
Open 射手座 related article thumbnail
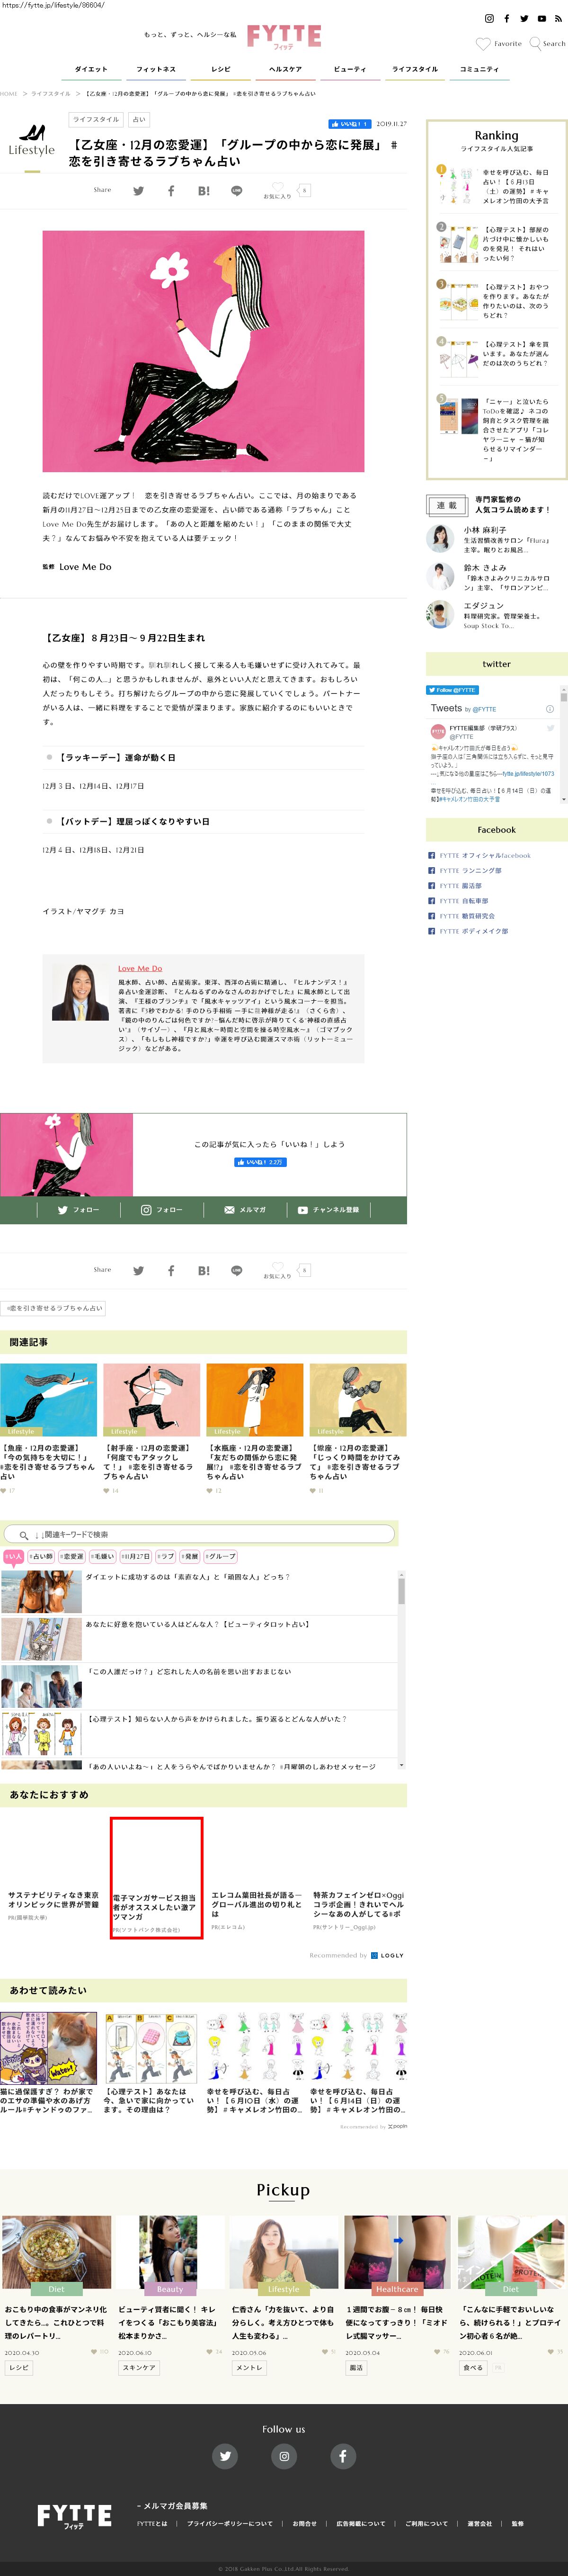152,1399
